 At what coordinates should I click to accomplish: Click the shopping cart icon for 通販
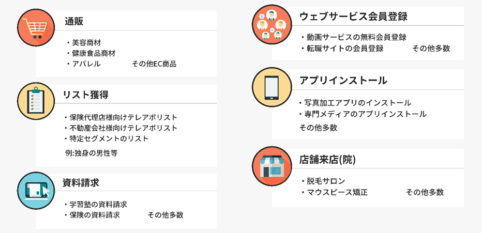click(x=36, y=27)
